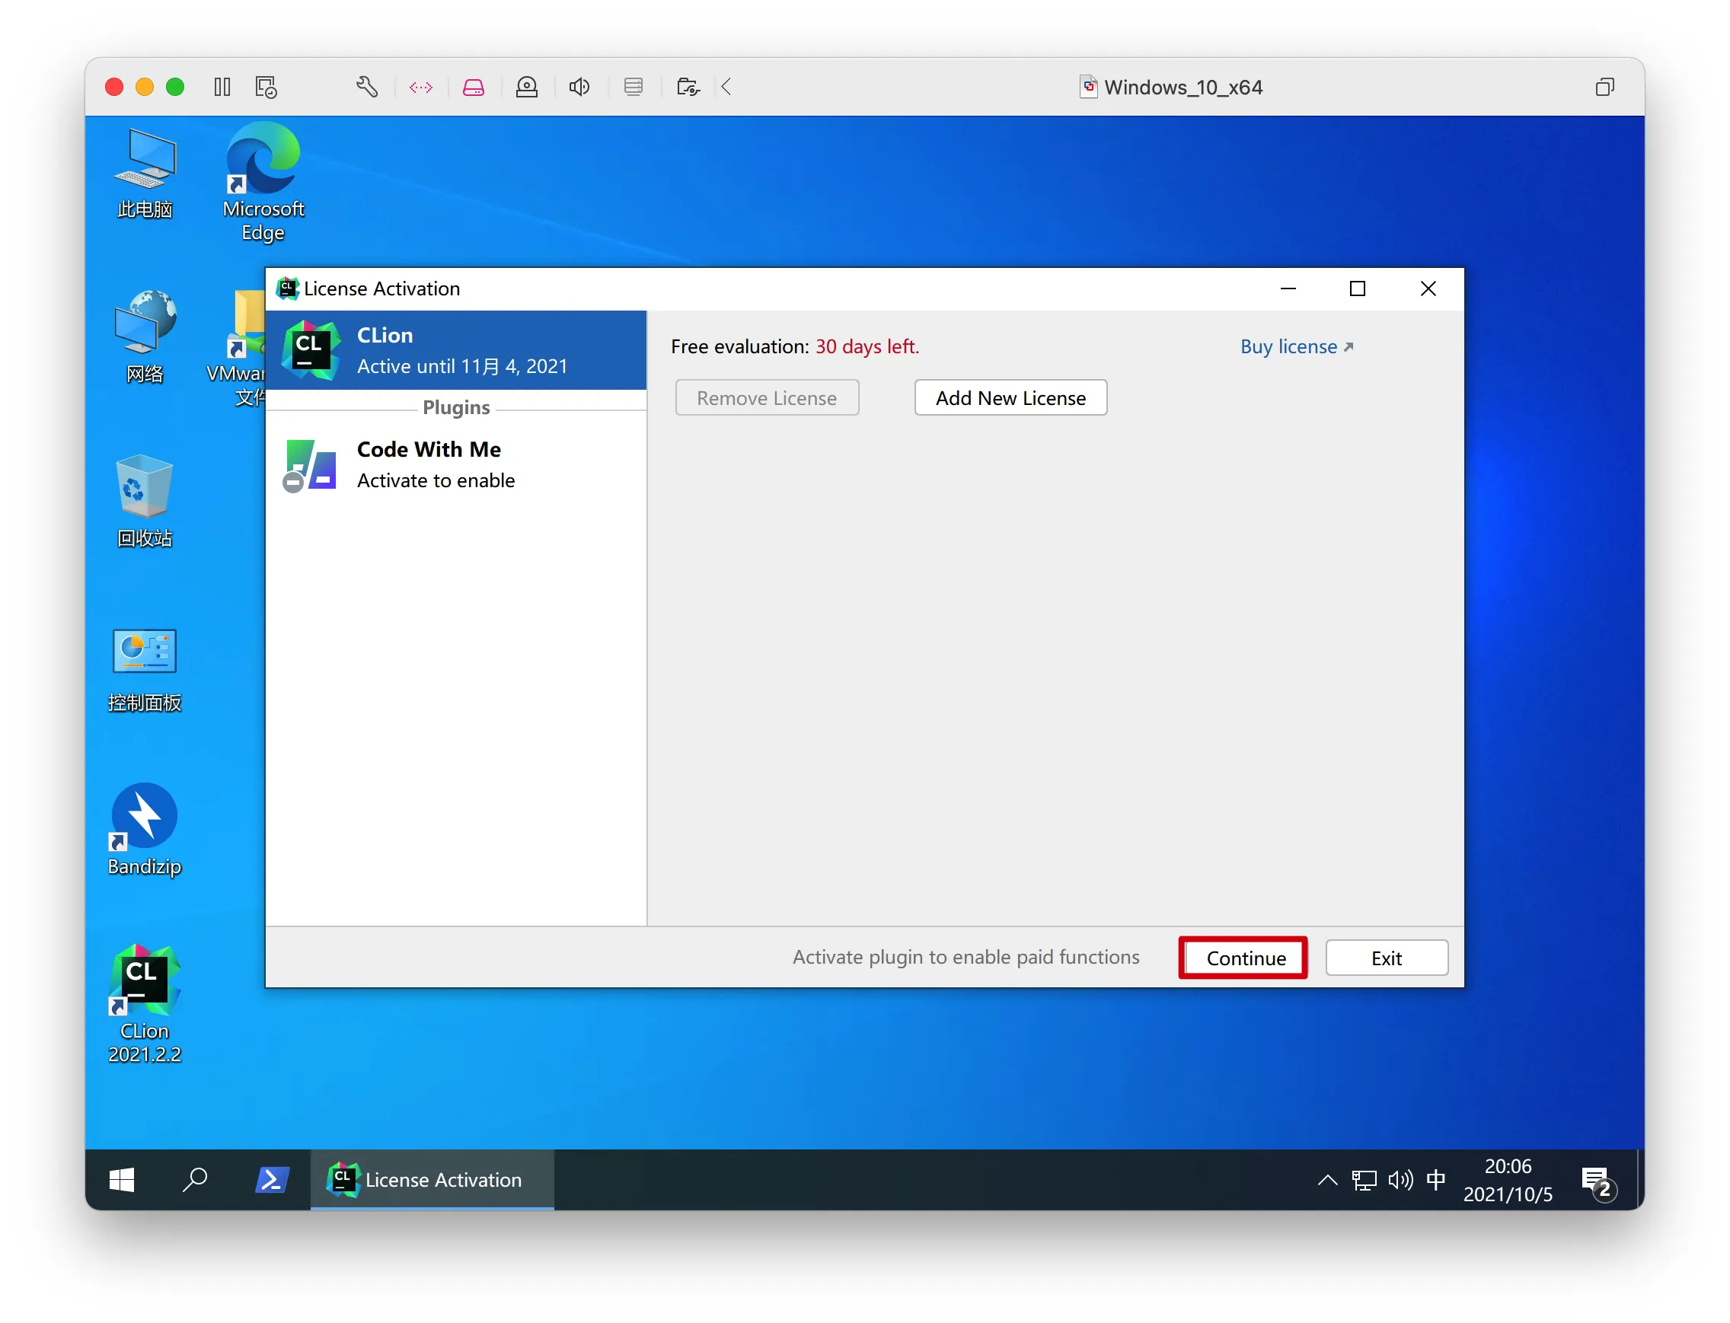This screenshot has width=1730, height=1323.
Task: Click the taskbar search icon
Action: [x=195, y=1180]
